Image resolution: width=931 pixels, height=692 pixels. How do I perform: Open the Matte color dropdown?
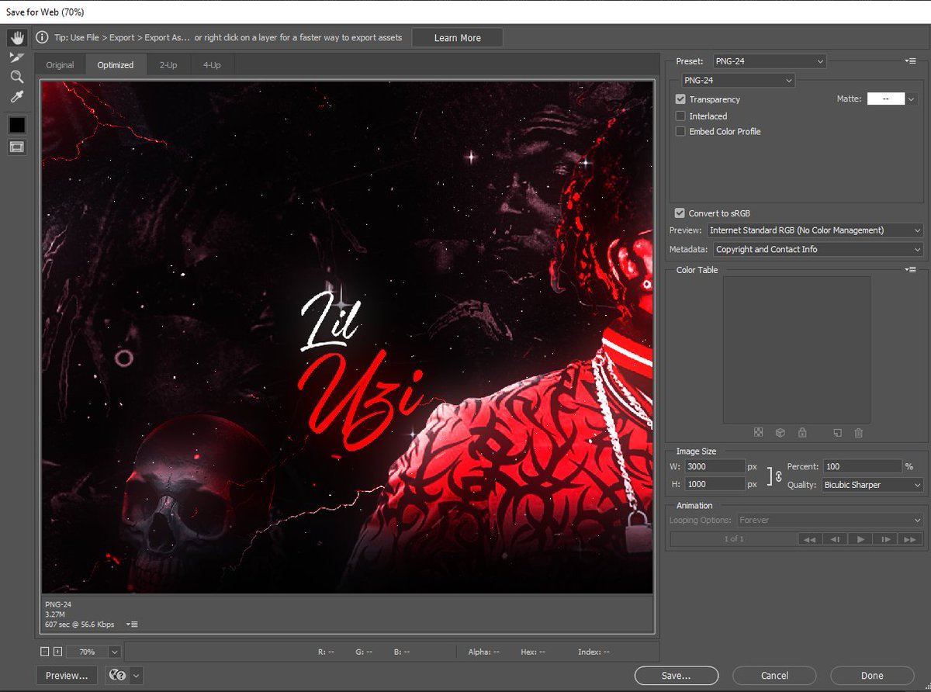click(912, 99)
